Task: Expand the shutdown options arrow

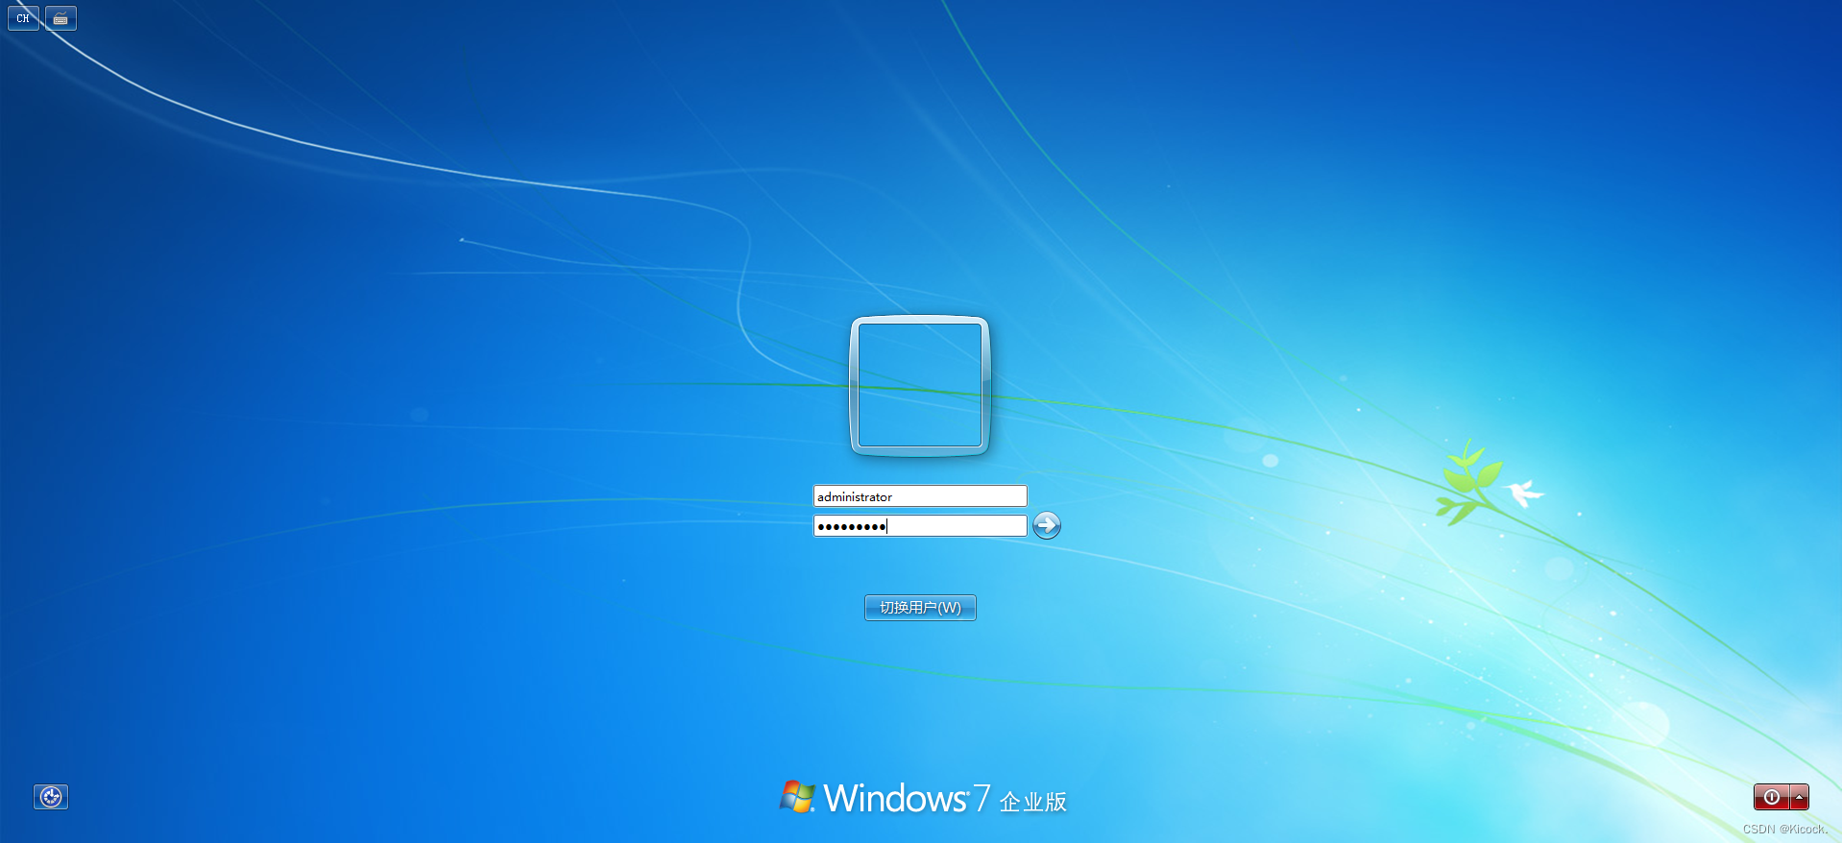Action: click(x=1799, y=797)
